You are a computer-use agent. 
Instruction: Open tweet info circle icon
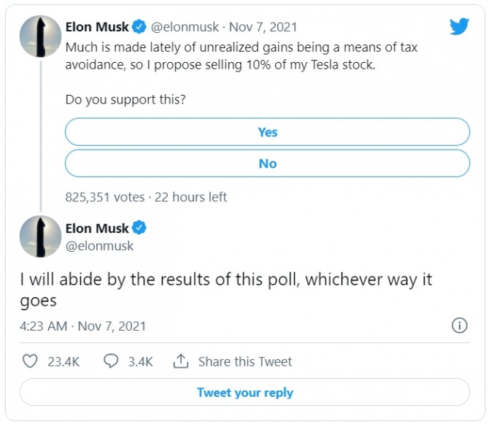[x=459, y=325]
